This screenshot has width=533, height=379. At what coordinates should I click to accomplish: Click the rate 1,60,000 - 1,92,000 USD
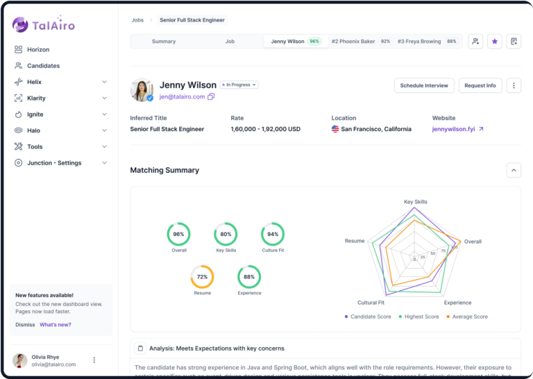[266, 129]
